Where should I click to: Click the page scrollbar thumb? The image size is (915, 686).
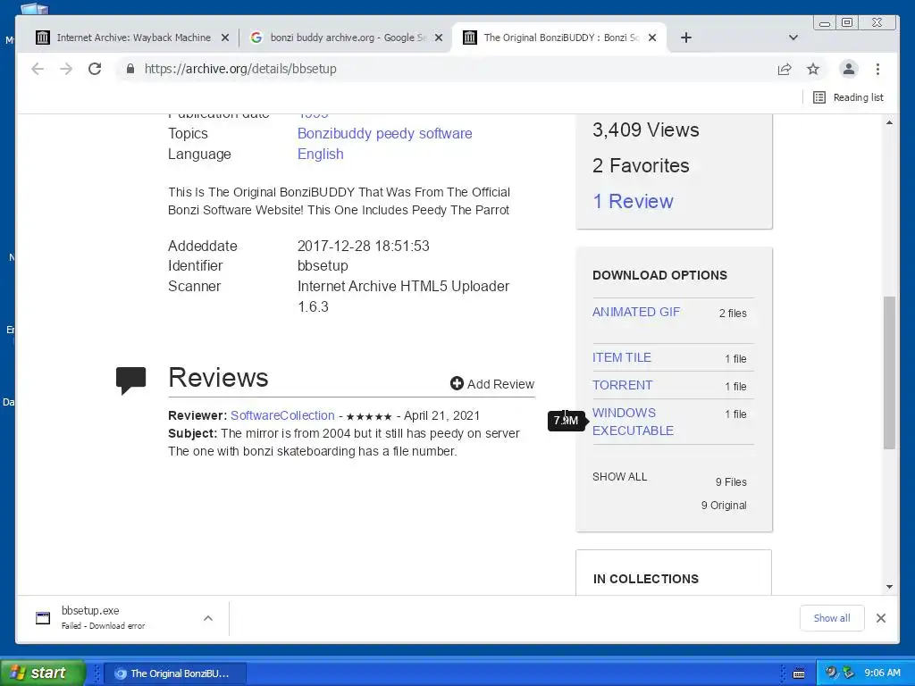tap(889, 372)
